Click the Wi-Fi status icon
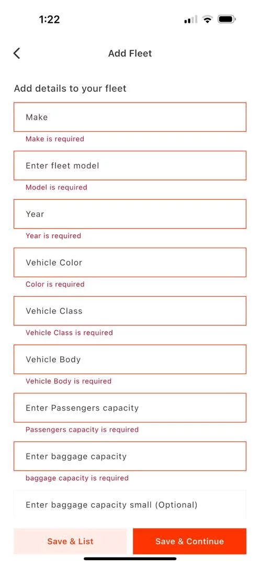260x565 pixels. pos(207,19)
